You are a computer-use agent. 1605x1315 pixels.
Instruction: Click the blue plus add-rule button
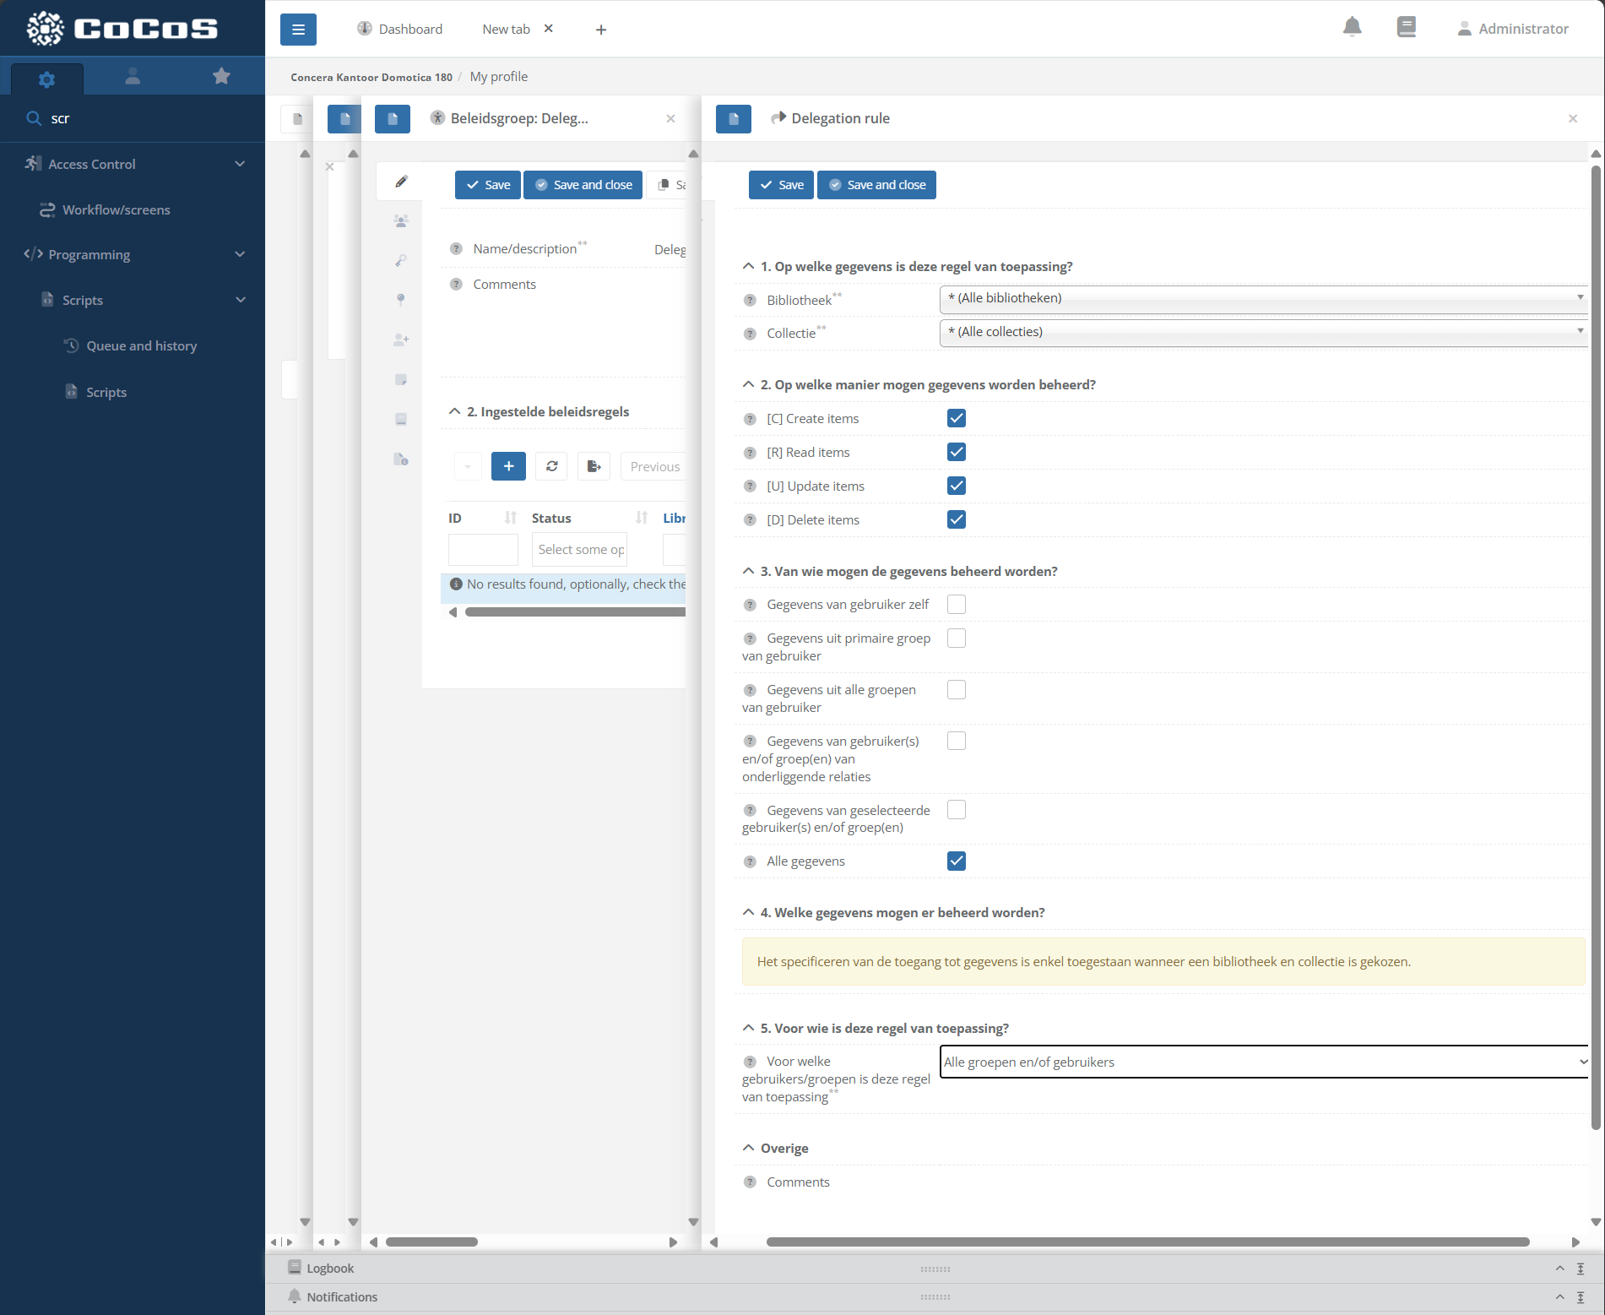point(508,466)
